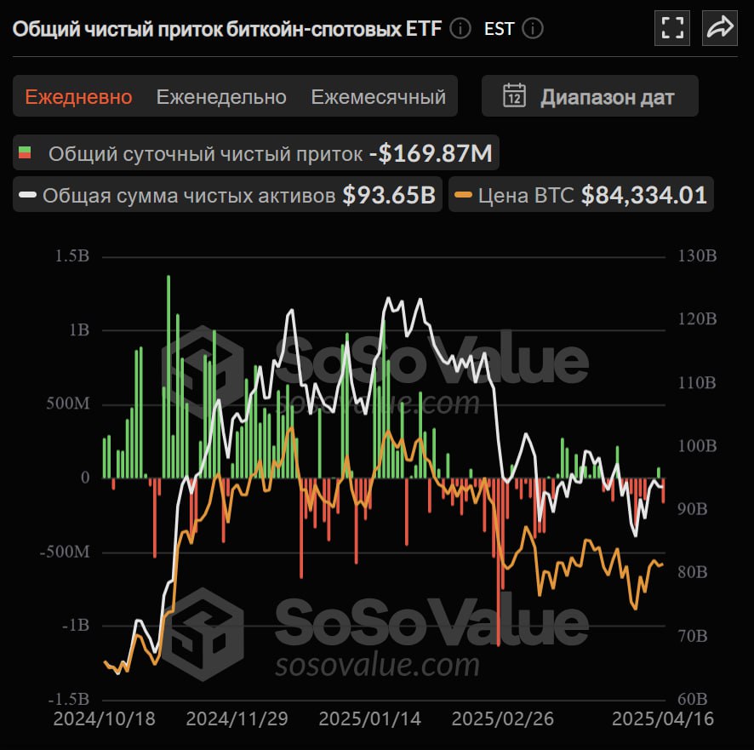Click the -$169.87M net inflow value
The height and width of the screenshot is (750, 754).
[x=431, y=153]
